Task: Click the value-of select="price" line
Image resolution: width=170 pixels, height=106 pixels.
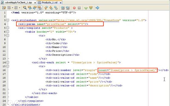Action: click(79, 82)
